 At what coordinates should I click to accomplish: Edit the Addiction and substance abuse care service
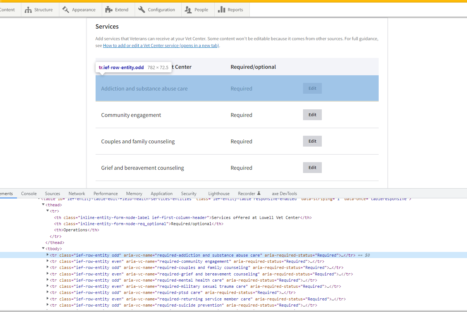(312, 88)
